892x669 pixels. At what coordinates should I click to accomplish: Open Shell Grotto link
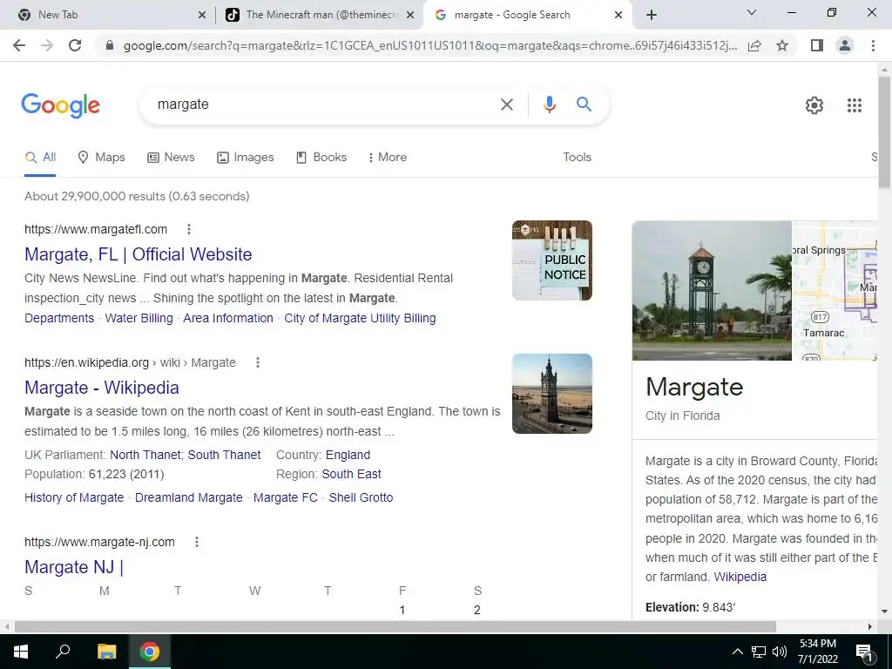pyautogui.click(x=361, y=497)
